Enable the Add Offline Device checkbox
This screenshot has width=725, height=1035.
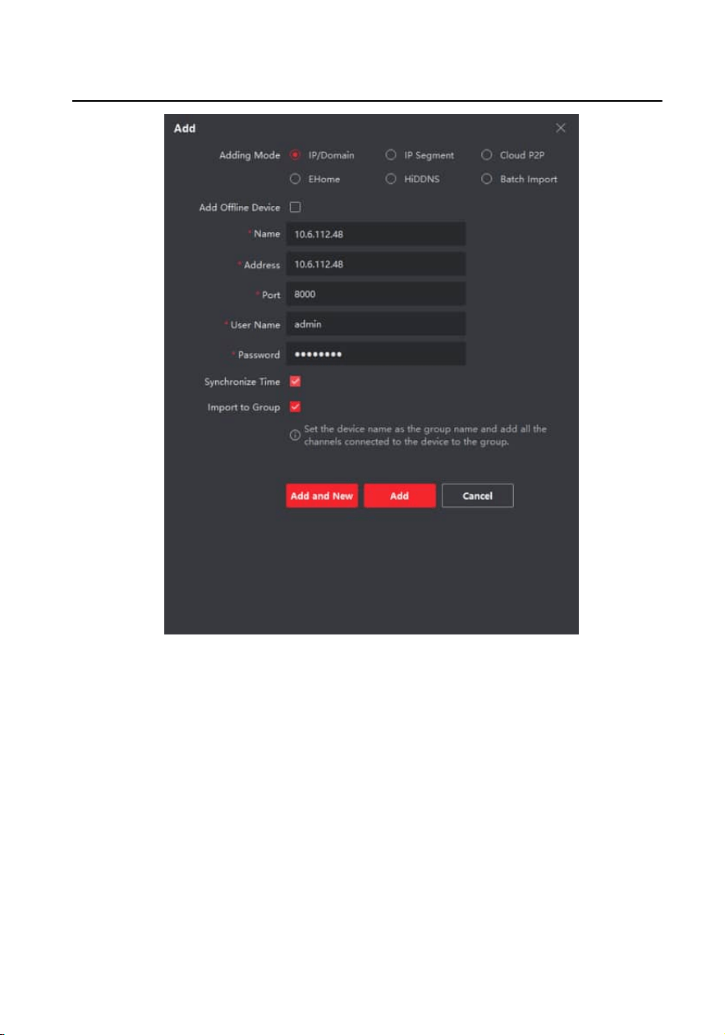pos(296,208)
